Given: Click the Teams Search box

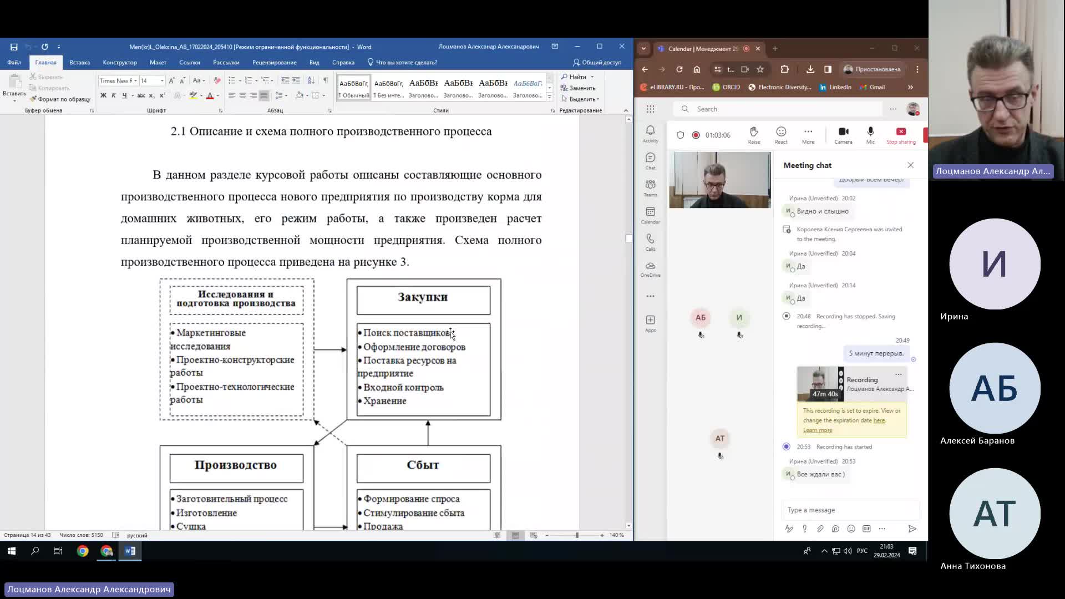Looking at the screenshot, I should click(779, 109).
